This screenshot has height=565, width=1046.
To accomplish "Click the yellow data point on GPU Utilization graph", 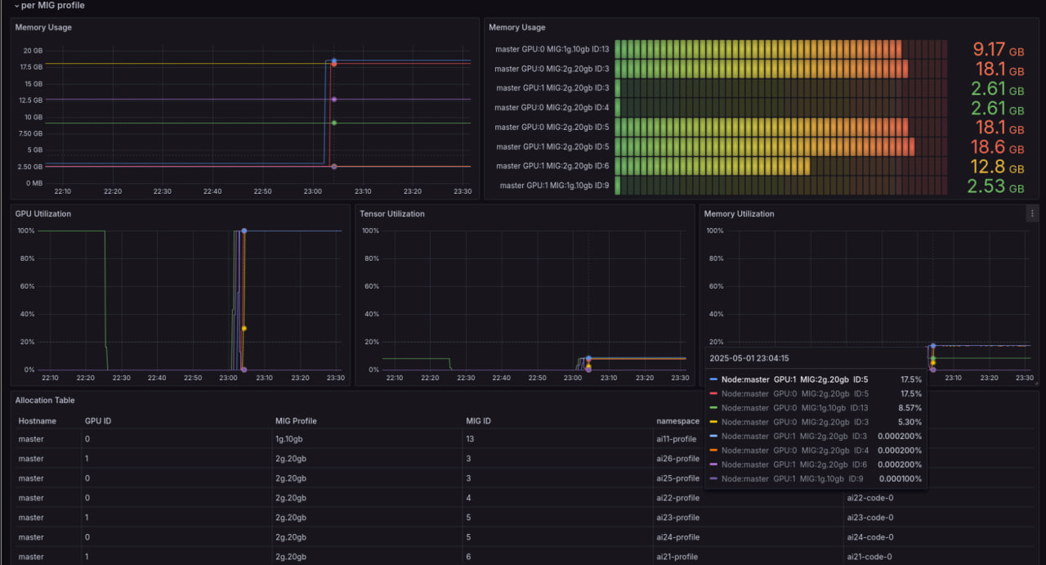I will (x=244, y=329).
